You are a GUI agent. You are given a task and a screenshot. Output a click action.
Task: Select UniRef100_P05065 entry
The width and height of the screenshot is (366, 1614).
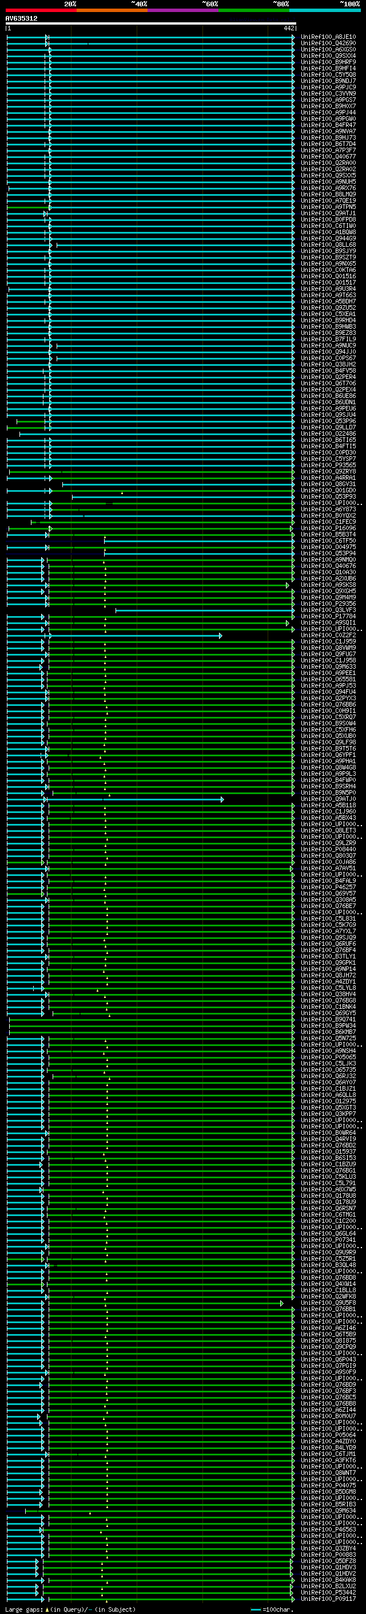[x=328, y=1057]
